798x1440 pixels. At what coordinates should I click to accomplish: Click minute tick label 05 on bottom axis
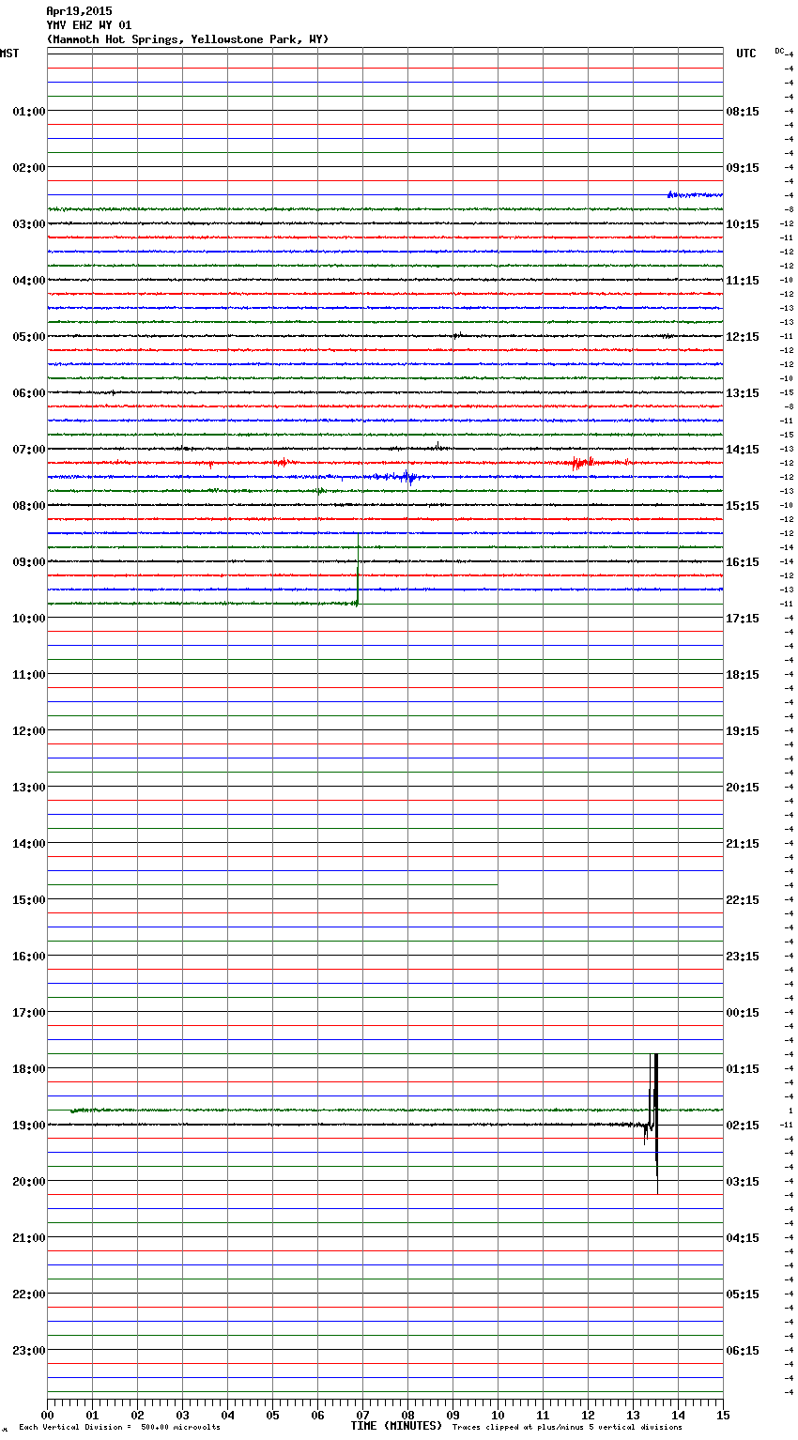[x=272, y=1415]
